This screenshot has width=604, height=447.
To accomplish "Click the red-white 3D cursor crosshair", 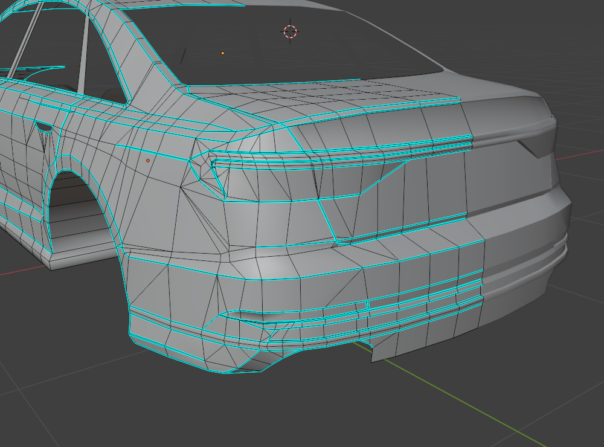I will point(290,31).
